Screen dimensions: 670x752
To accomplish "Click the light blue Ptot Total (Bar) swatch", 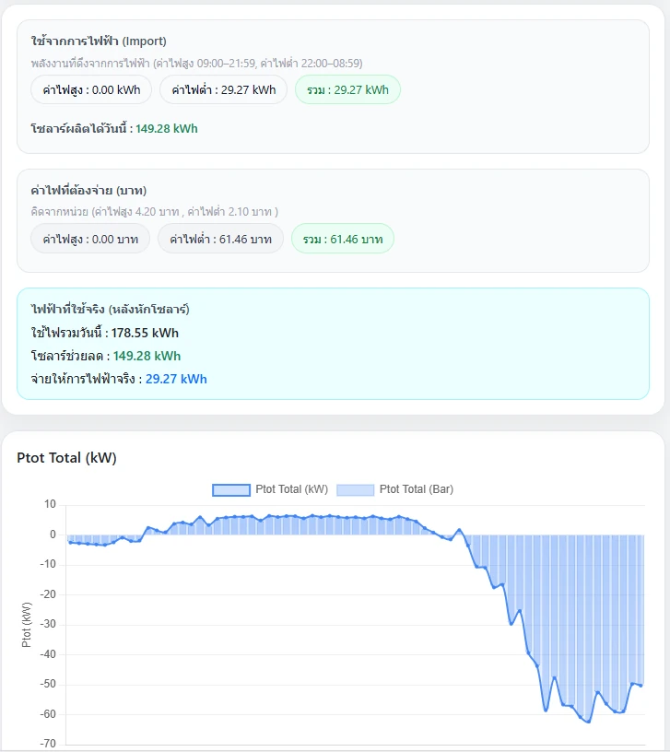I will pyautogui.click(x=355, y=489).
